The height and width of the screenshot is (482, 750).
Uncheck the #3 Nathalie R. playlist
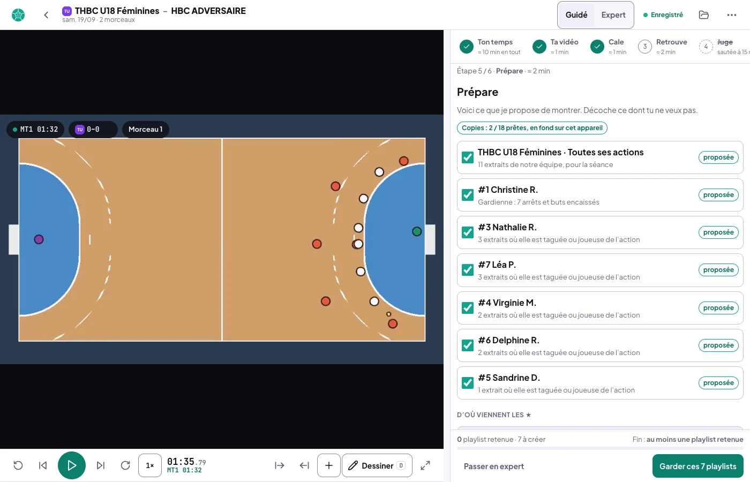click(x=468, y=232)
